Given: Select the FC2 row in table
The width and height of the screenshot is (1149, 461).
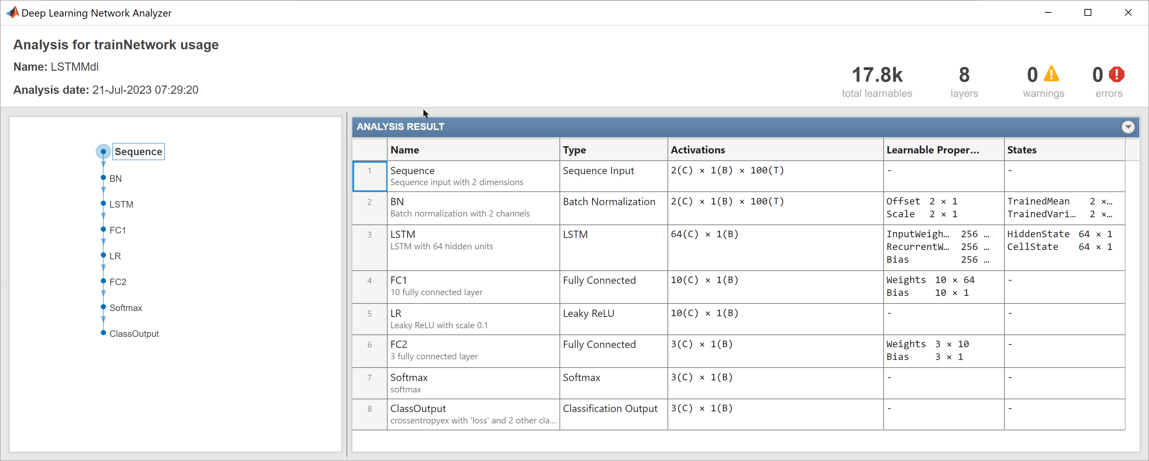Looking at the screenshot, I should [x=473, y=350].
